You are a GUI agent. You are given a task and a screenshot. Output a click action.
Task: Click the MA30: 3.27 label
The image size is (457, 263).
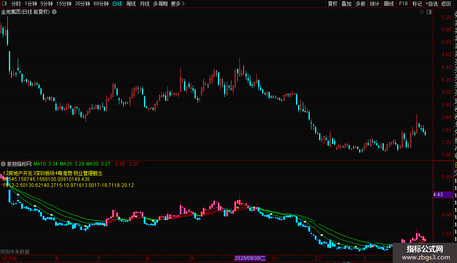(98, 164)
